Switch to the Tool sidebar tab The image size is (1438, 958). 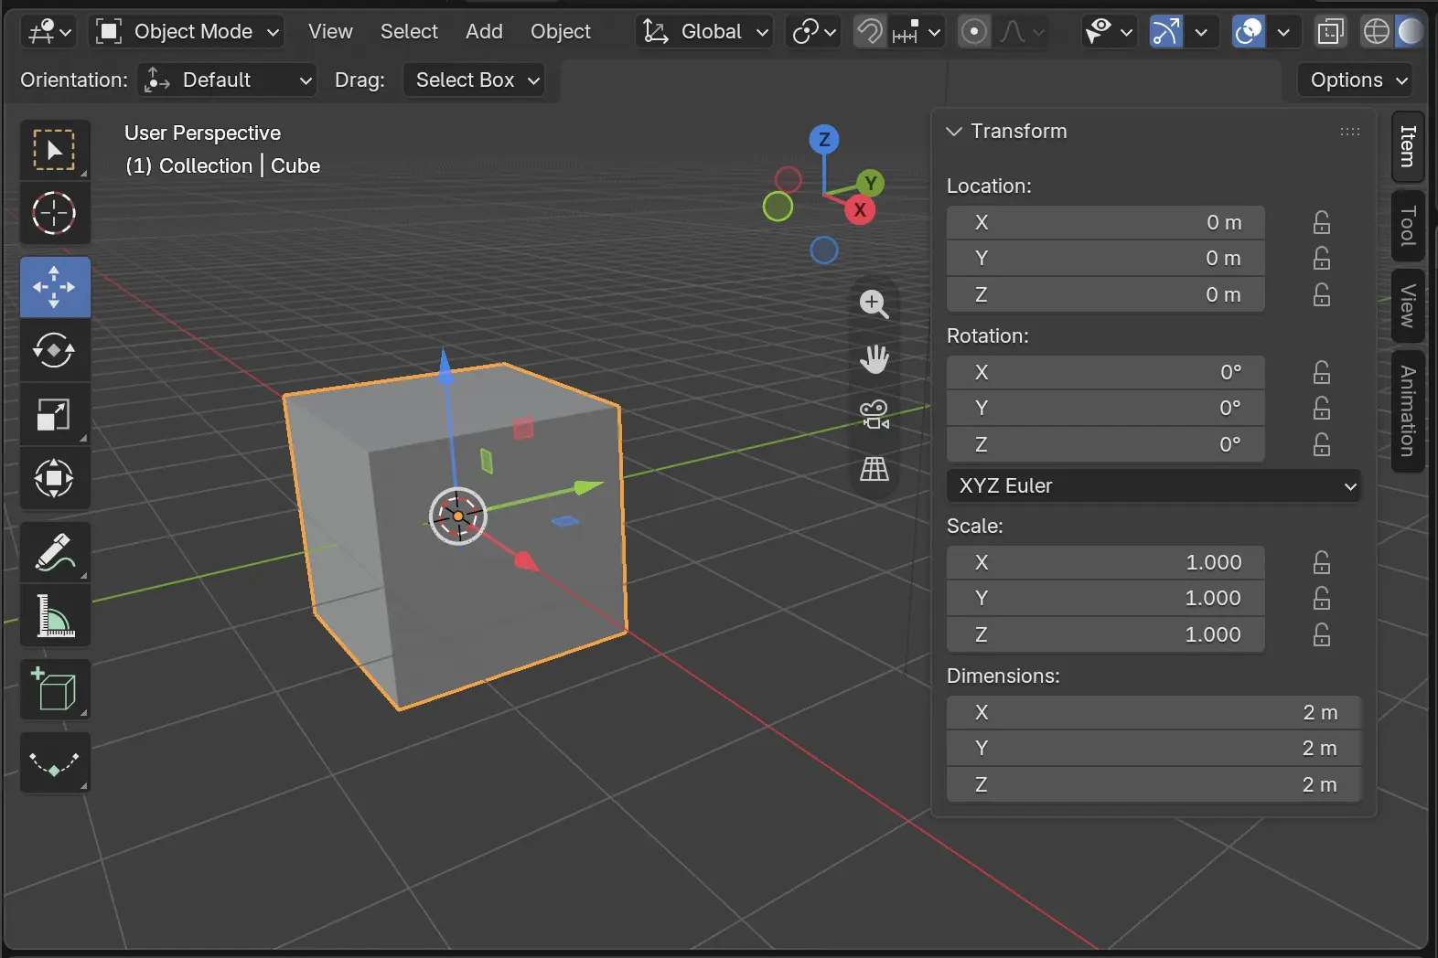[x=1409, y=226]
